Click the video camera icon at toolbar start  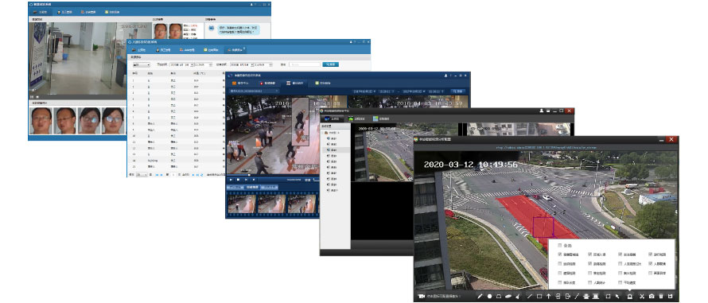[x=422, y=296]
